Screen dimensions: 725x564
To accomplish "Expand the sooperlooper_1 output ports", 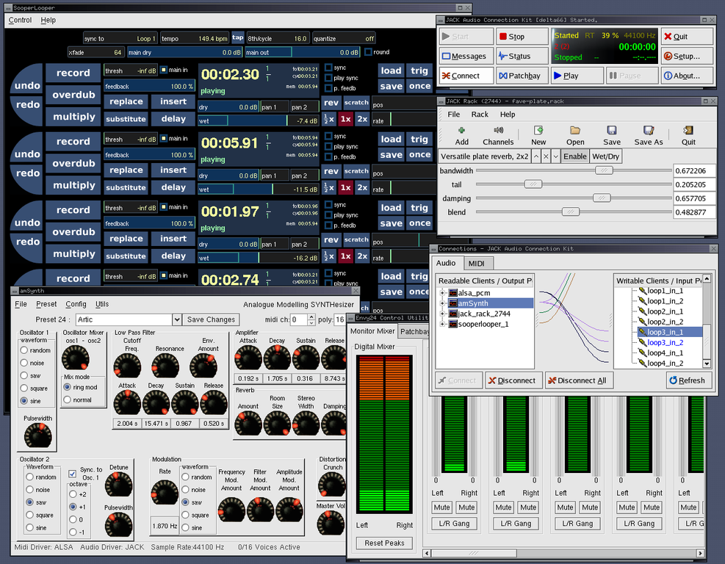I will coord(443,324).
